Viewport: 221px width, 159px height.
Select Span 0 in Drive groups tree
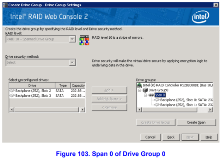pyautogui.click(x=160, y=95)
